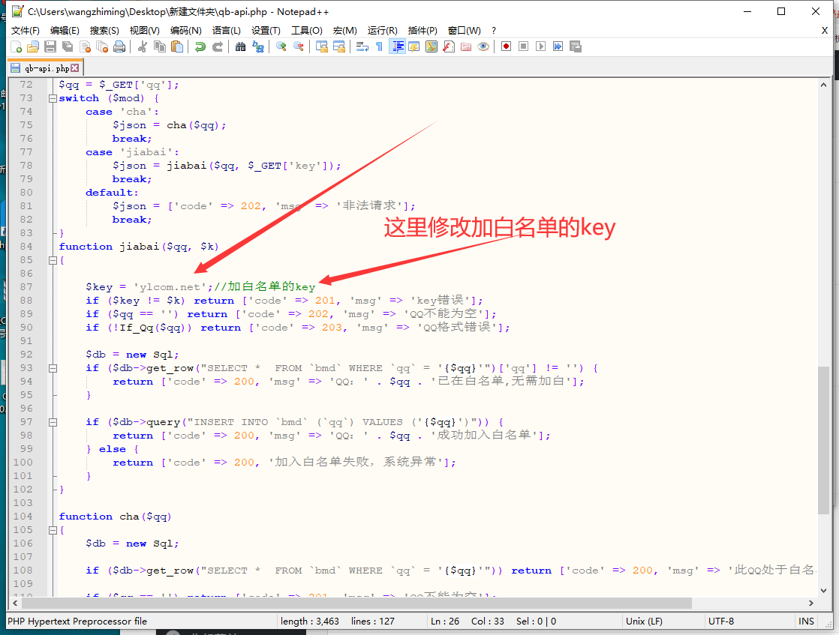Viewport: 839px width, 635px height.
Task: Play back the recorded macro
Action: 541,47
